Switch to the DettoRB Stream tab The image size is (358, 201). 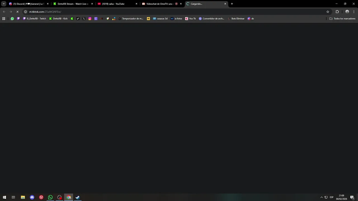(73, 4)
